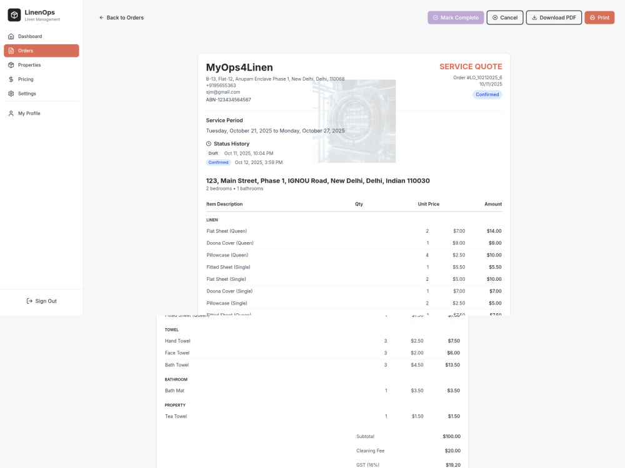Click the X circle icon in Cancel button
This screenshot has height=468, width=625.
[495, 17]
